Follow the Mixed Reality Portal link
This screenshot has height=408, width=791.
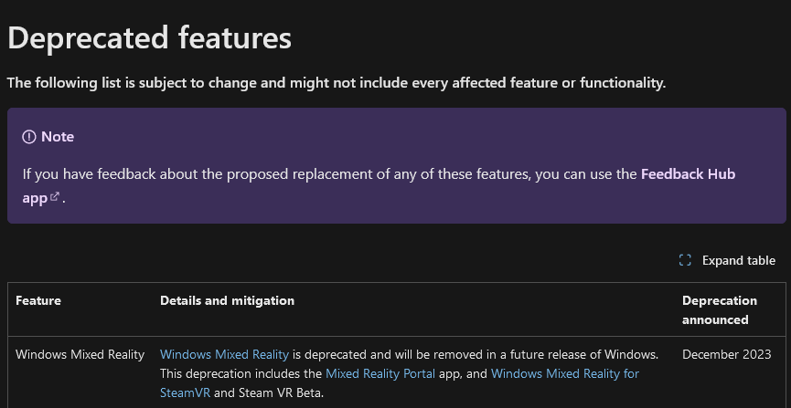tap(380, 373)
